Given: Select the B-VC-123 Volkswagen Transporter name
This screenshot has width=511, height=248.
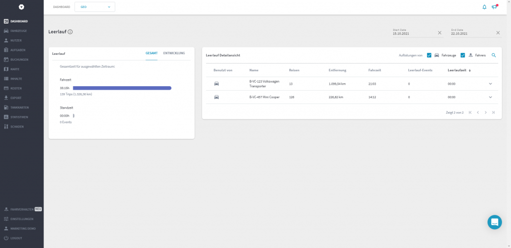Looking at the screenshot, I should [264, 84].
